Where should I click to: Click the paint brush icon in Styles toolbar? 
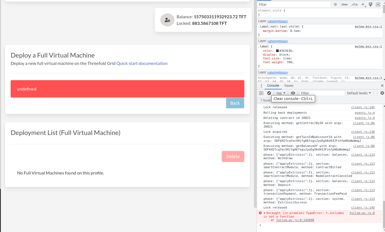click(370, 4)
